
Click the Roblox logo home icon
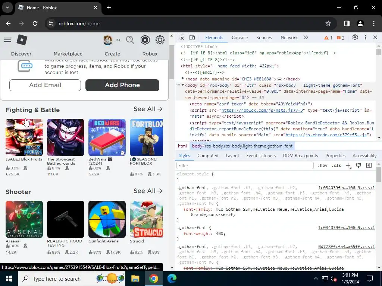(22, 40)
